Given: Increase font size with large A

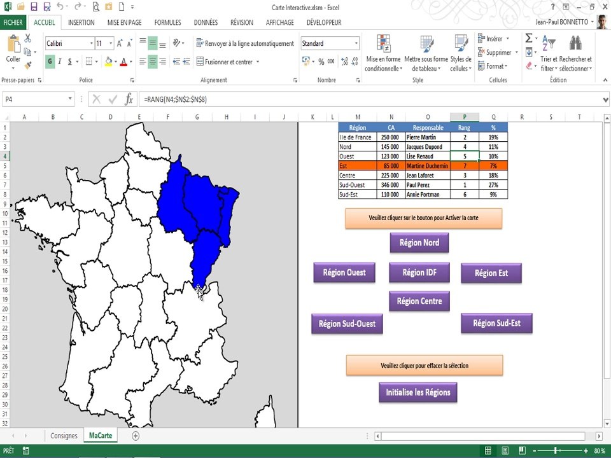Looking at the screenshot, I should click(x=120, y=43).
